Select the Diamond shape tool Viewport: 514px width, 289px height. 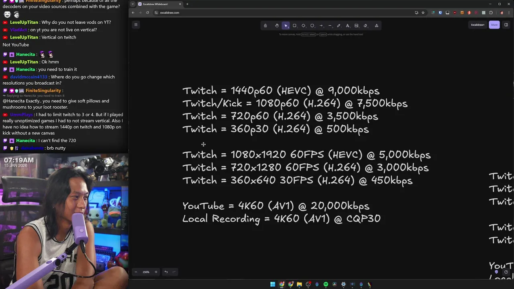[x=303, y=26]
